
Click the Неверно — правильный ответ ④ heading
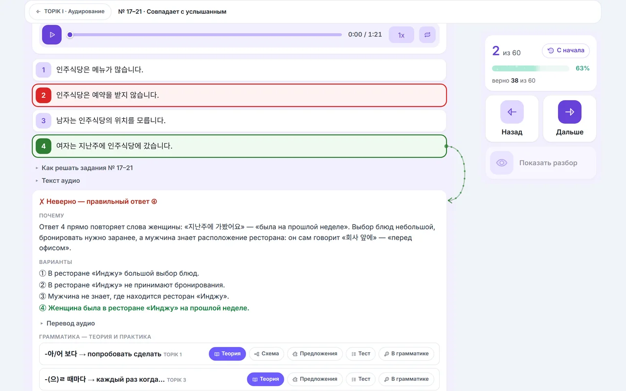tap(98, 201)
